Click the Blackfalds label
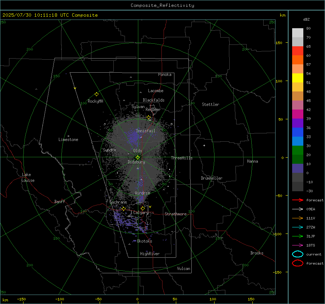The image size is (325, 304). point(153,100)
